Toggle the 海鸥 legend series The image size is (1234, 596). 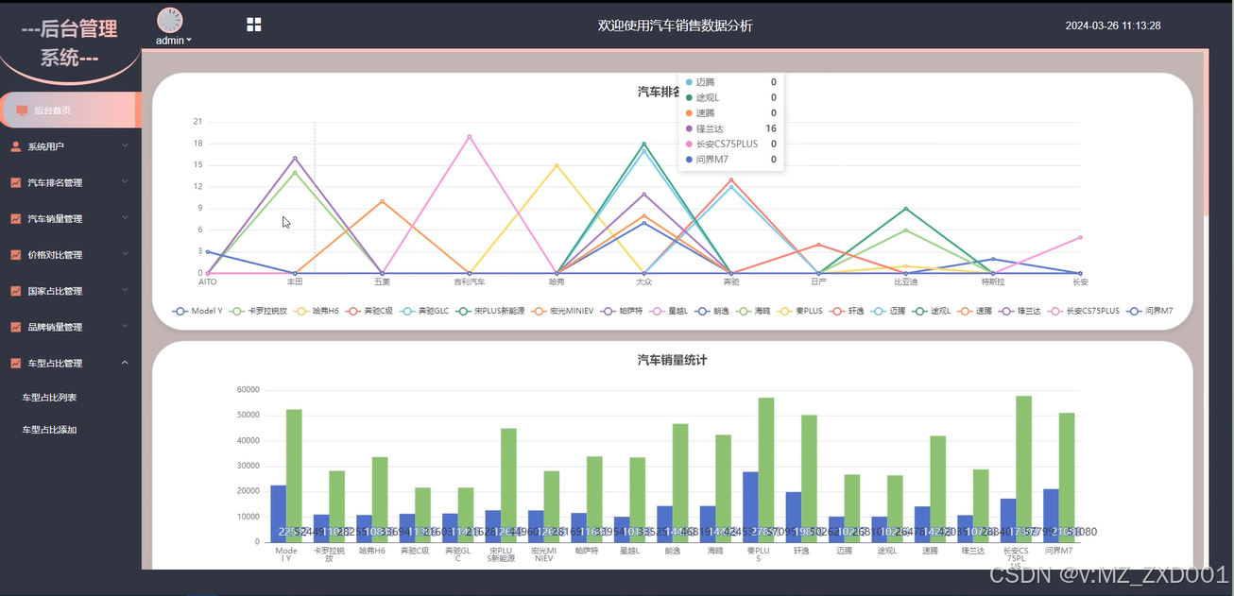point(753,311)
